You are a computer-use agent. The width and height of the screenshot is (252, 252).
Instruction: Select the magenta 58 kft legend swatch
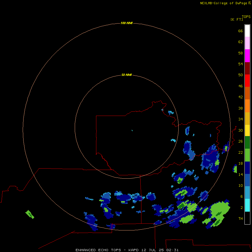coord(247,56)
